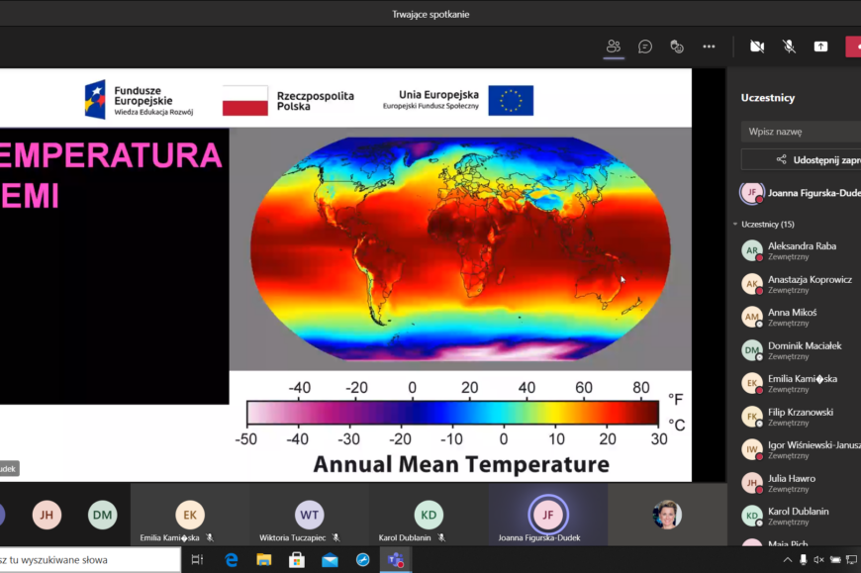Select Wiktoria Tuczapiec video tile
The image size is (861, 573).
click(x=309, y=515)
